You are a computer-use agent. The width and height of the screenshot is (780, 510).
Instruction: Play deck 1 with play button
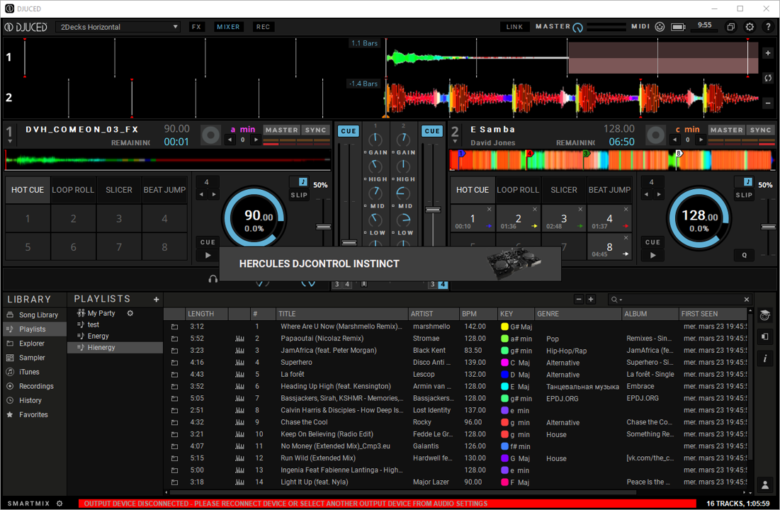pos(208,255)
